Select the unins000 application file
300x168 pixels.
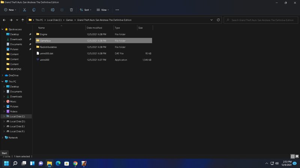tap(94, 60)
